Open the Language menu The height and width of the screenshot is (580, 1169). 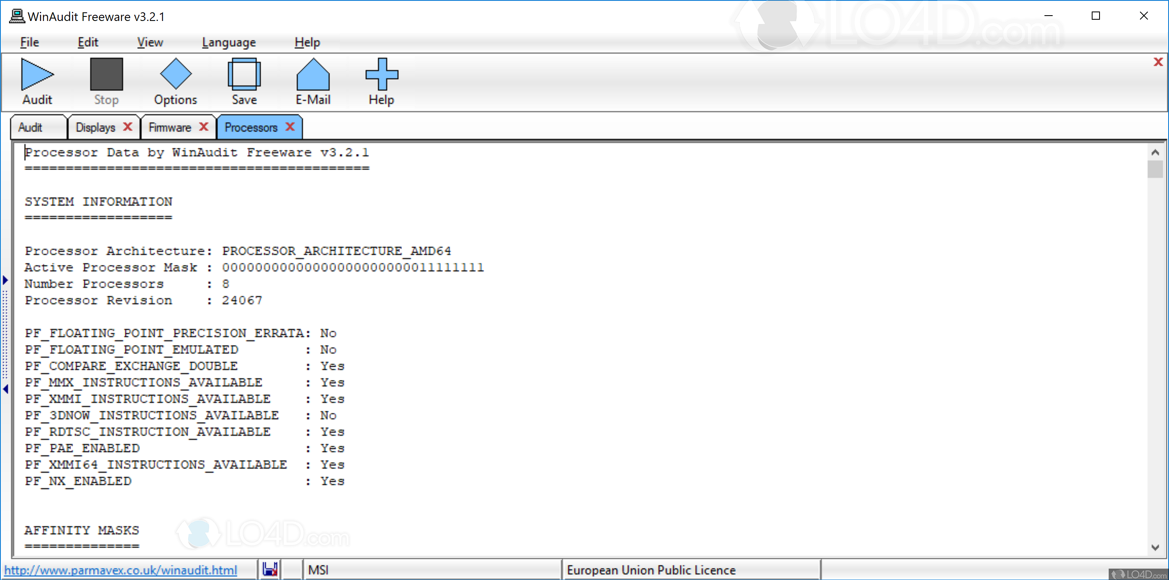click(229, 42)
